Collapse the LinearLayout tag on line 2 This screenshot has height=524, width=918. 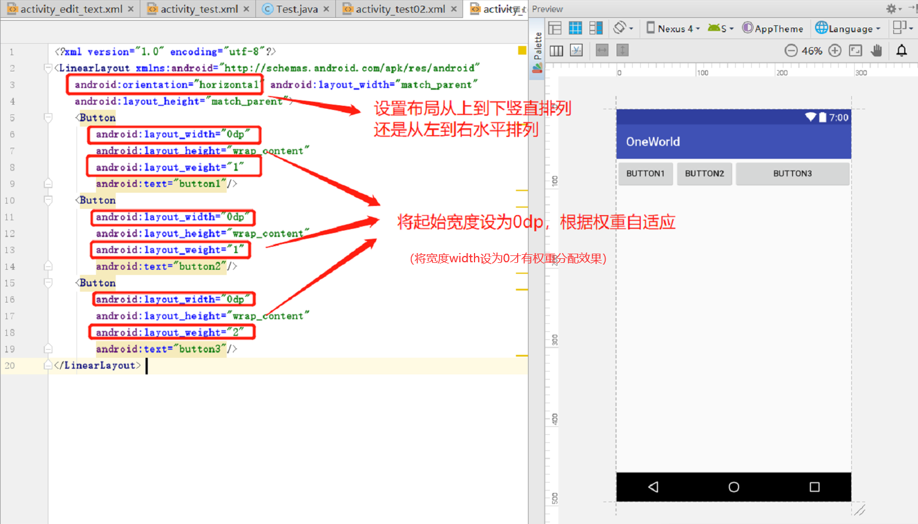pos(48,68)
